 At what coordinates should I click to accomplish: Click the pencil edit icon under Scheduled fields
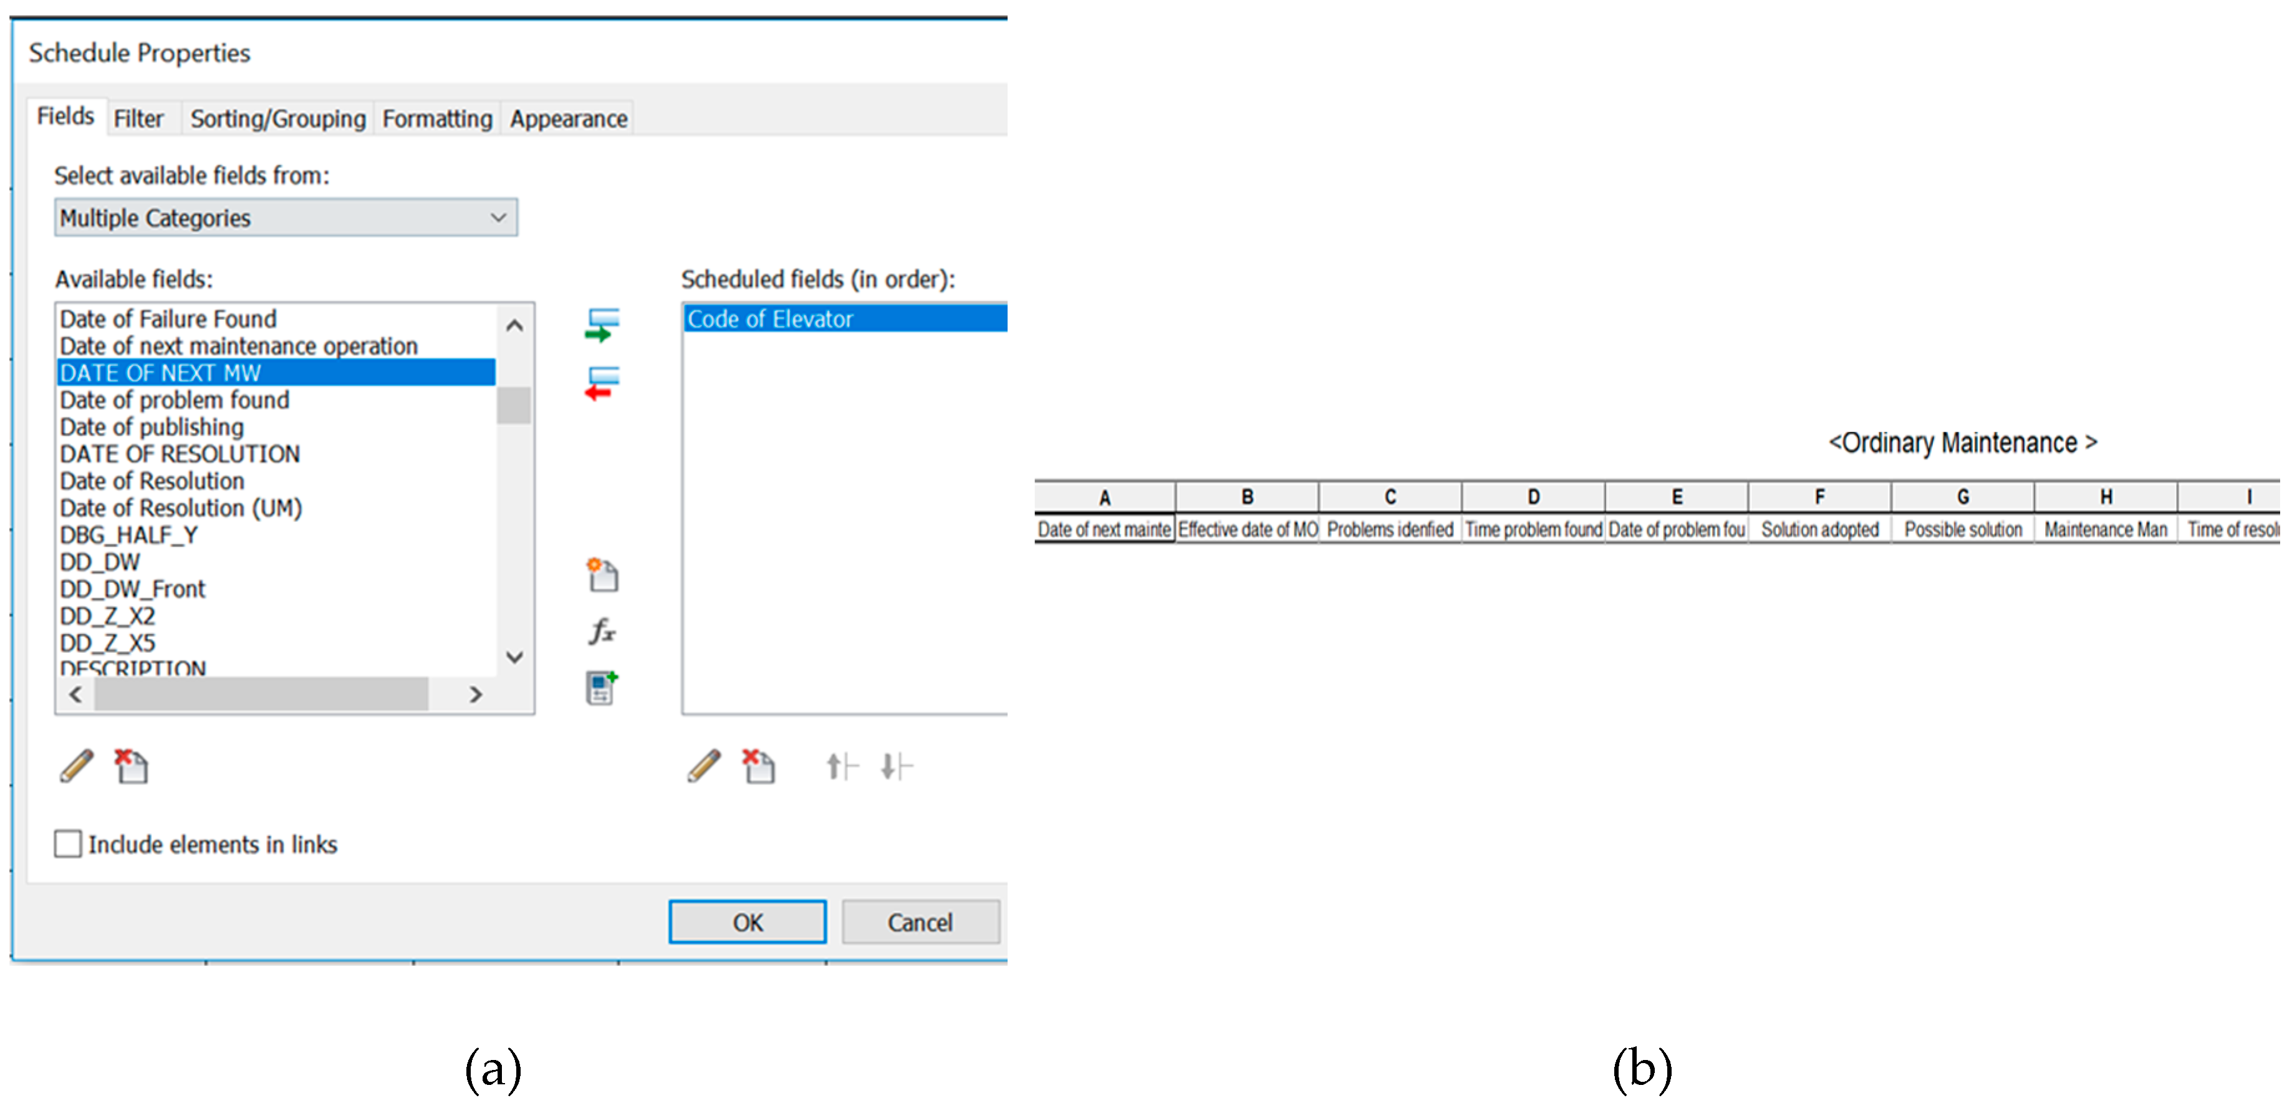pyautogui.click(x=705, y=765)
